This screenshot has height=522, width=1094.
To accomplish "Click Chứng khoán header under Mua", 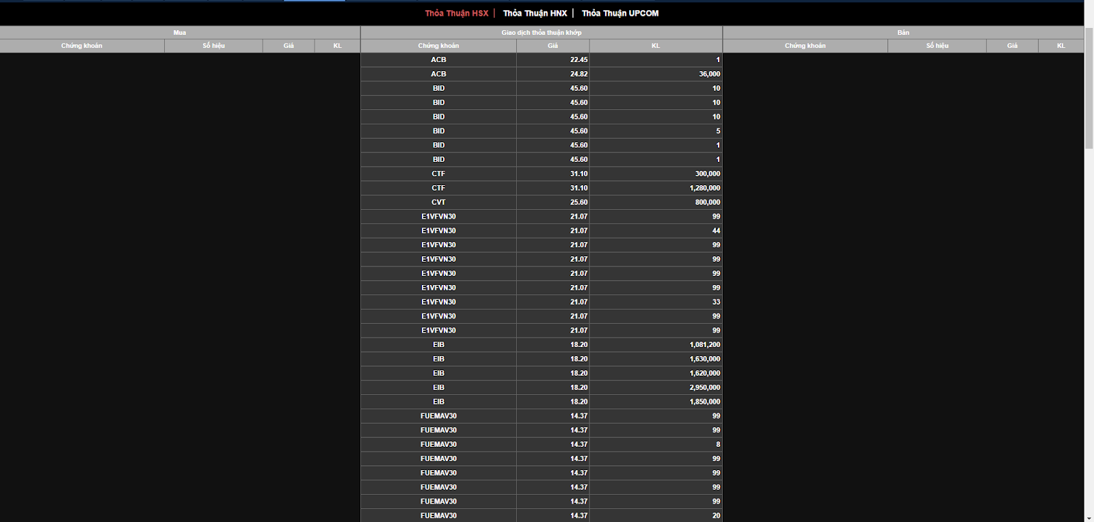I will 82,46.
